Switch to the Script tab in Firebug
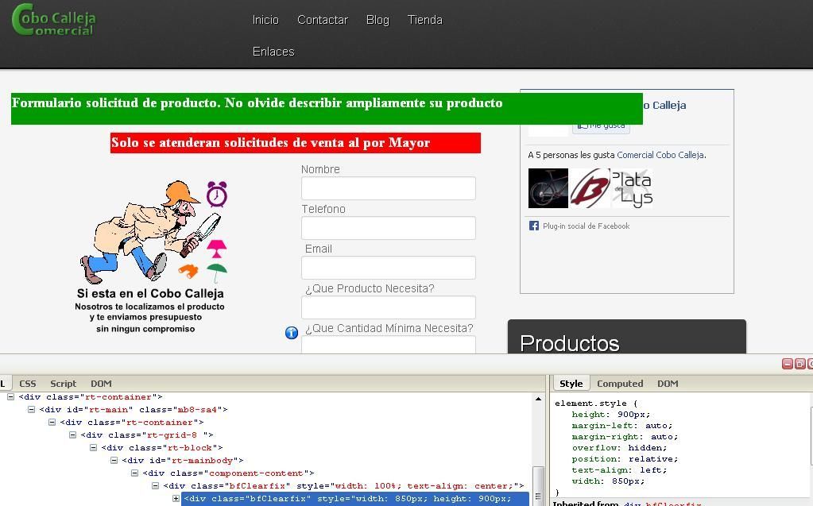Image resolution: width=813 pixels, height=506 pixels. (64, 384)
